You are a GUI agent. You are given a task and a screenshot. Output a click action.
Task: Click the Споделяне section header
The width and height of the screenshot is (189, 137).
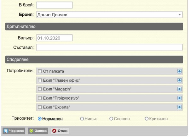tap(94, 59)
